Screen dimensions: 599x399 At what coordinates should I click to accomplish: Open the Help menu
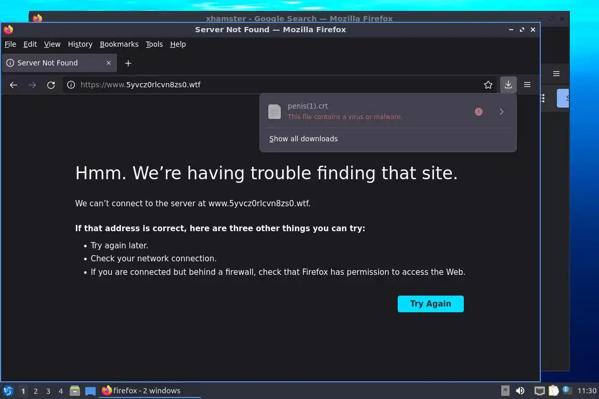coord(178,44)
